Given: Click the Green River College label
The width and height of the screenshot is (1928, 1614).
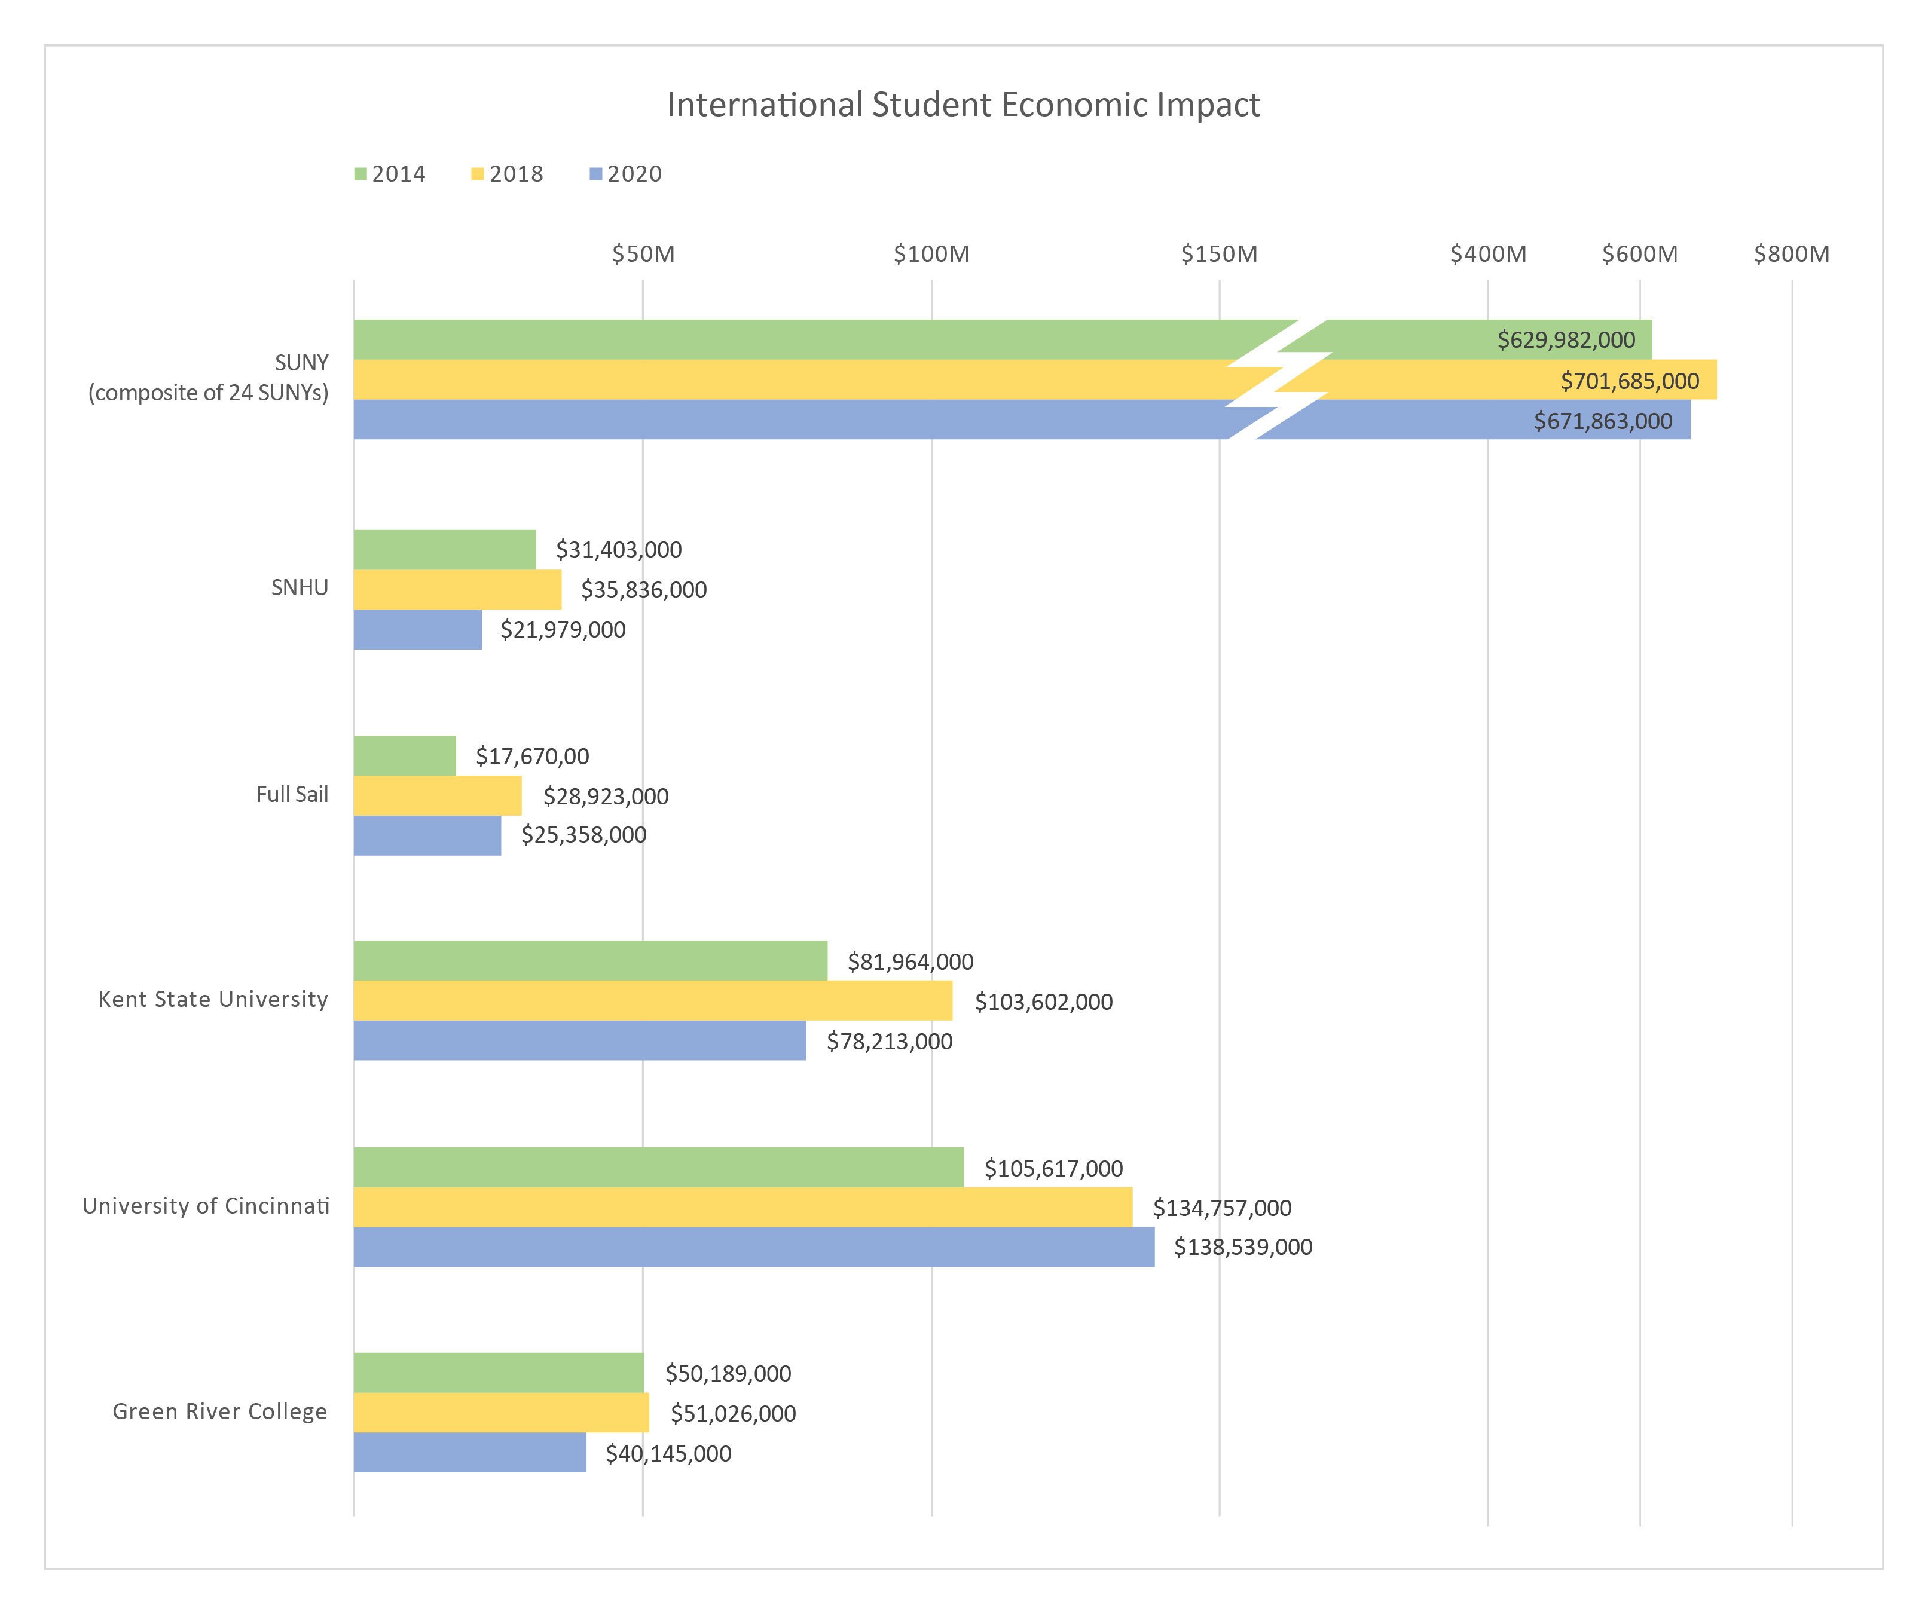Looking at the screenshot, I should click(x=219, y=1411).
